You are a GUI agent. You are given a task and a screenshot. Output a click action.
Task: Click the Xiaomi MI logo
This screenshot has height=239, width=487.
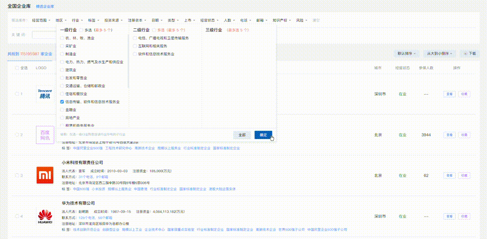(x=45, y=175)
